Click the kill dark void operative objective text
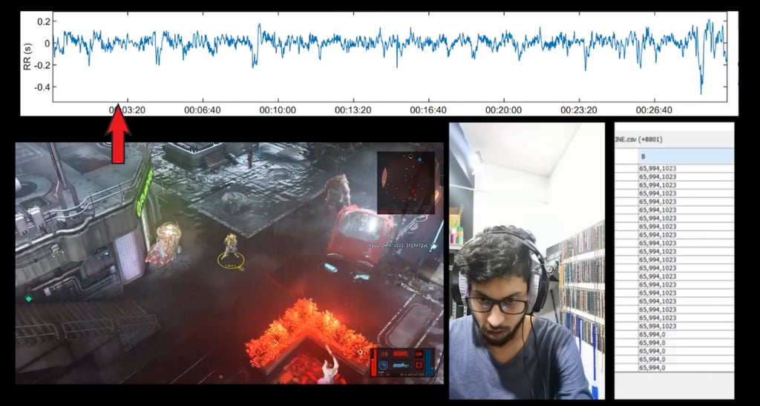This screenshot has width=760, height=406. (x=398, y=245)
